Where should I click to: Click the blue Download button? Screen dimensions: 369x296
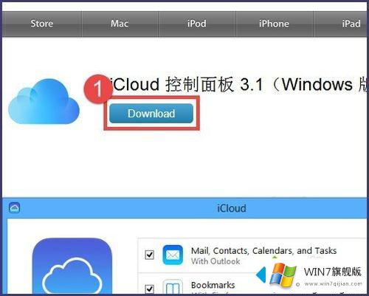click(151, 114)
